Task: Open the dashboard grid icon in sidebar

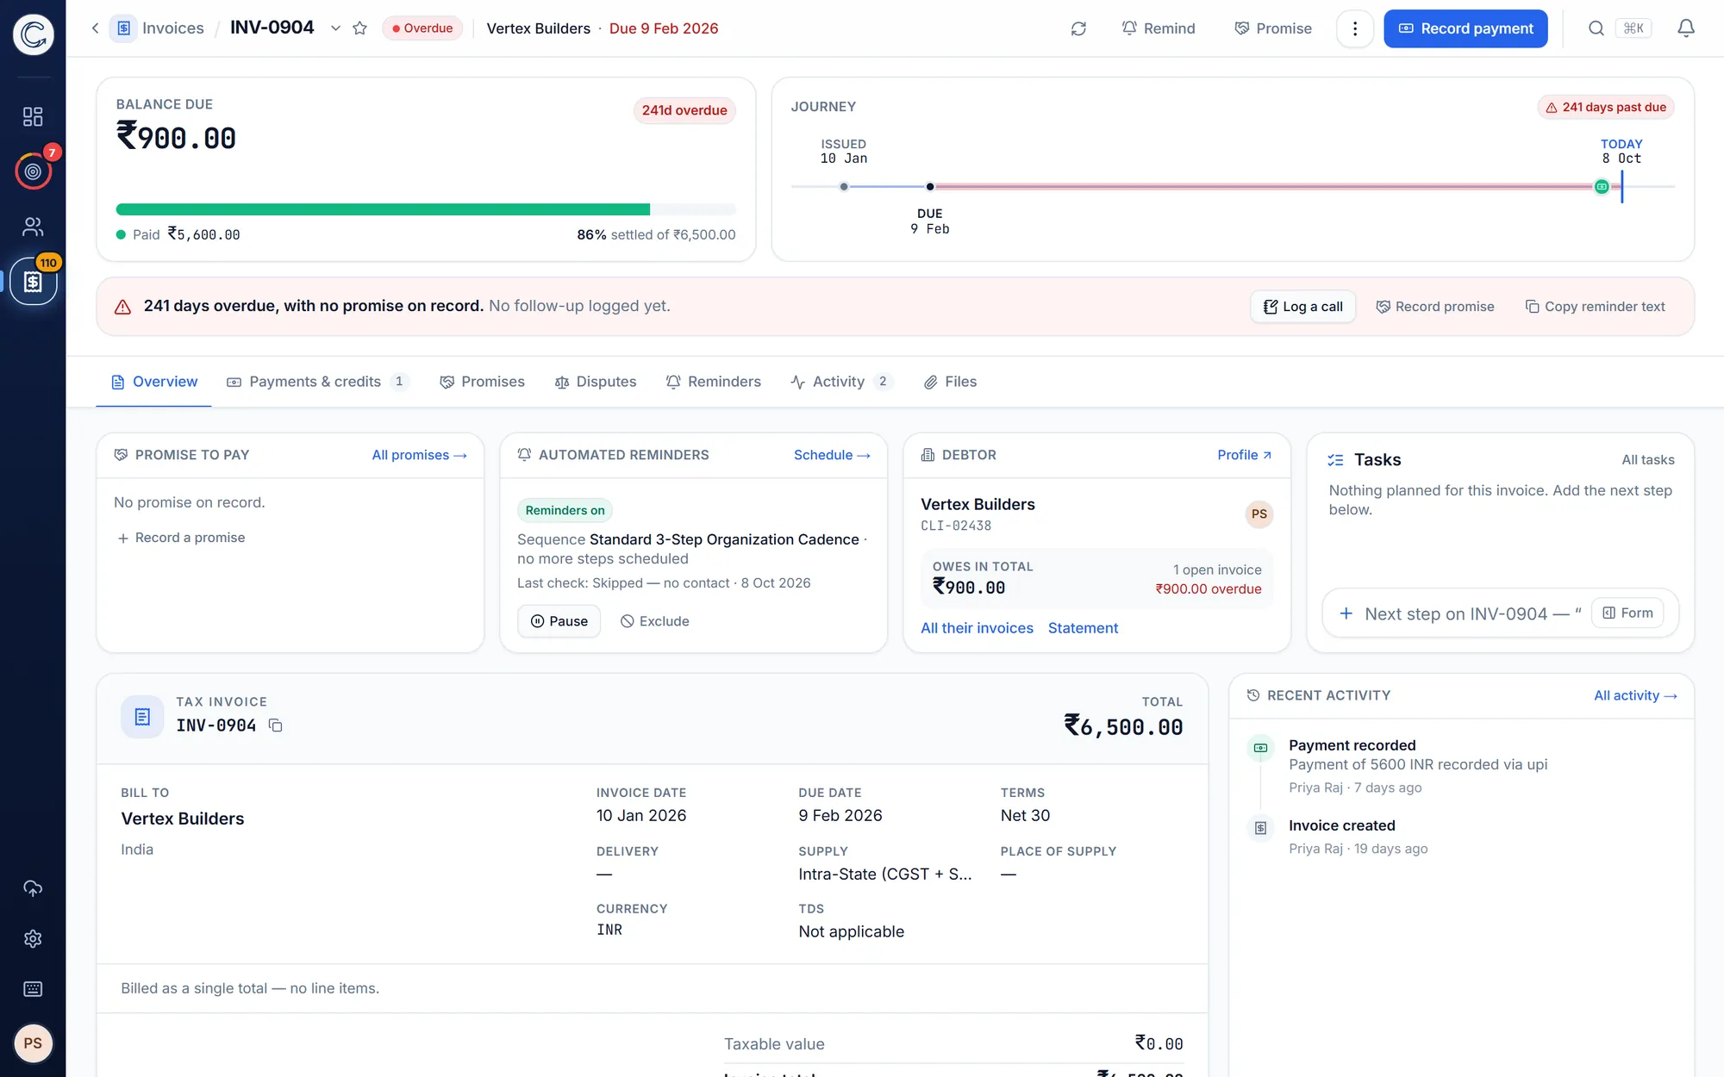Action: [x=33, y=116]
